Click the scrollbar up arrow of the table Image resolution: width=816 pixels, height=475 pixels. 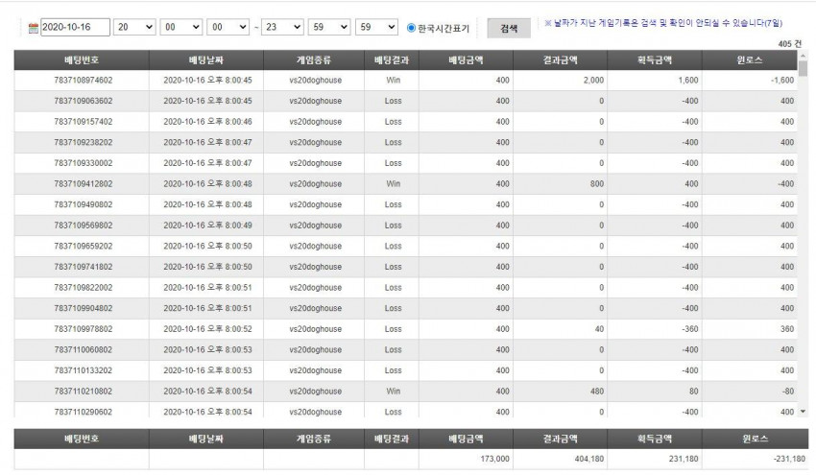pos(803,55)
